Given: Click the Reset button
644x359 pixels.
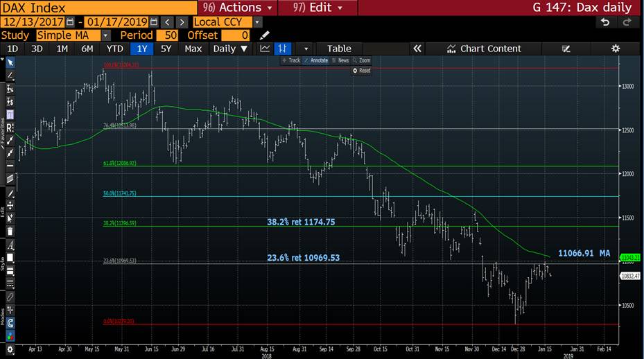Looking at the screenshot, I should pyautogui.click(x=362, y=71).
